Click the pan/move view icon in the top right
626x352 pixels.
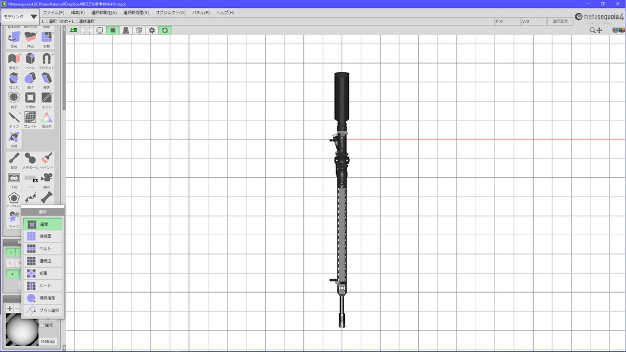click(x=599, y=31)
